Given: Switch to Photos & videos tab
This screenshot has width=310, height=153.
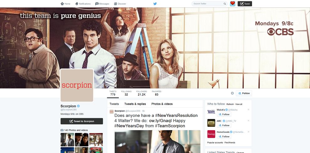Looking at the screenshot, I should [162, 104].
